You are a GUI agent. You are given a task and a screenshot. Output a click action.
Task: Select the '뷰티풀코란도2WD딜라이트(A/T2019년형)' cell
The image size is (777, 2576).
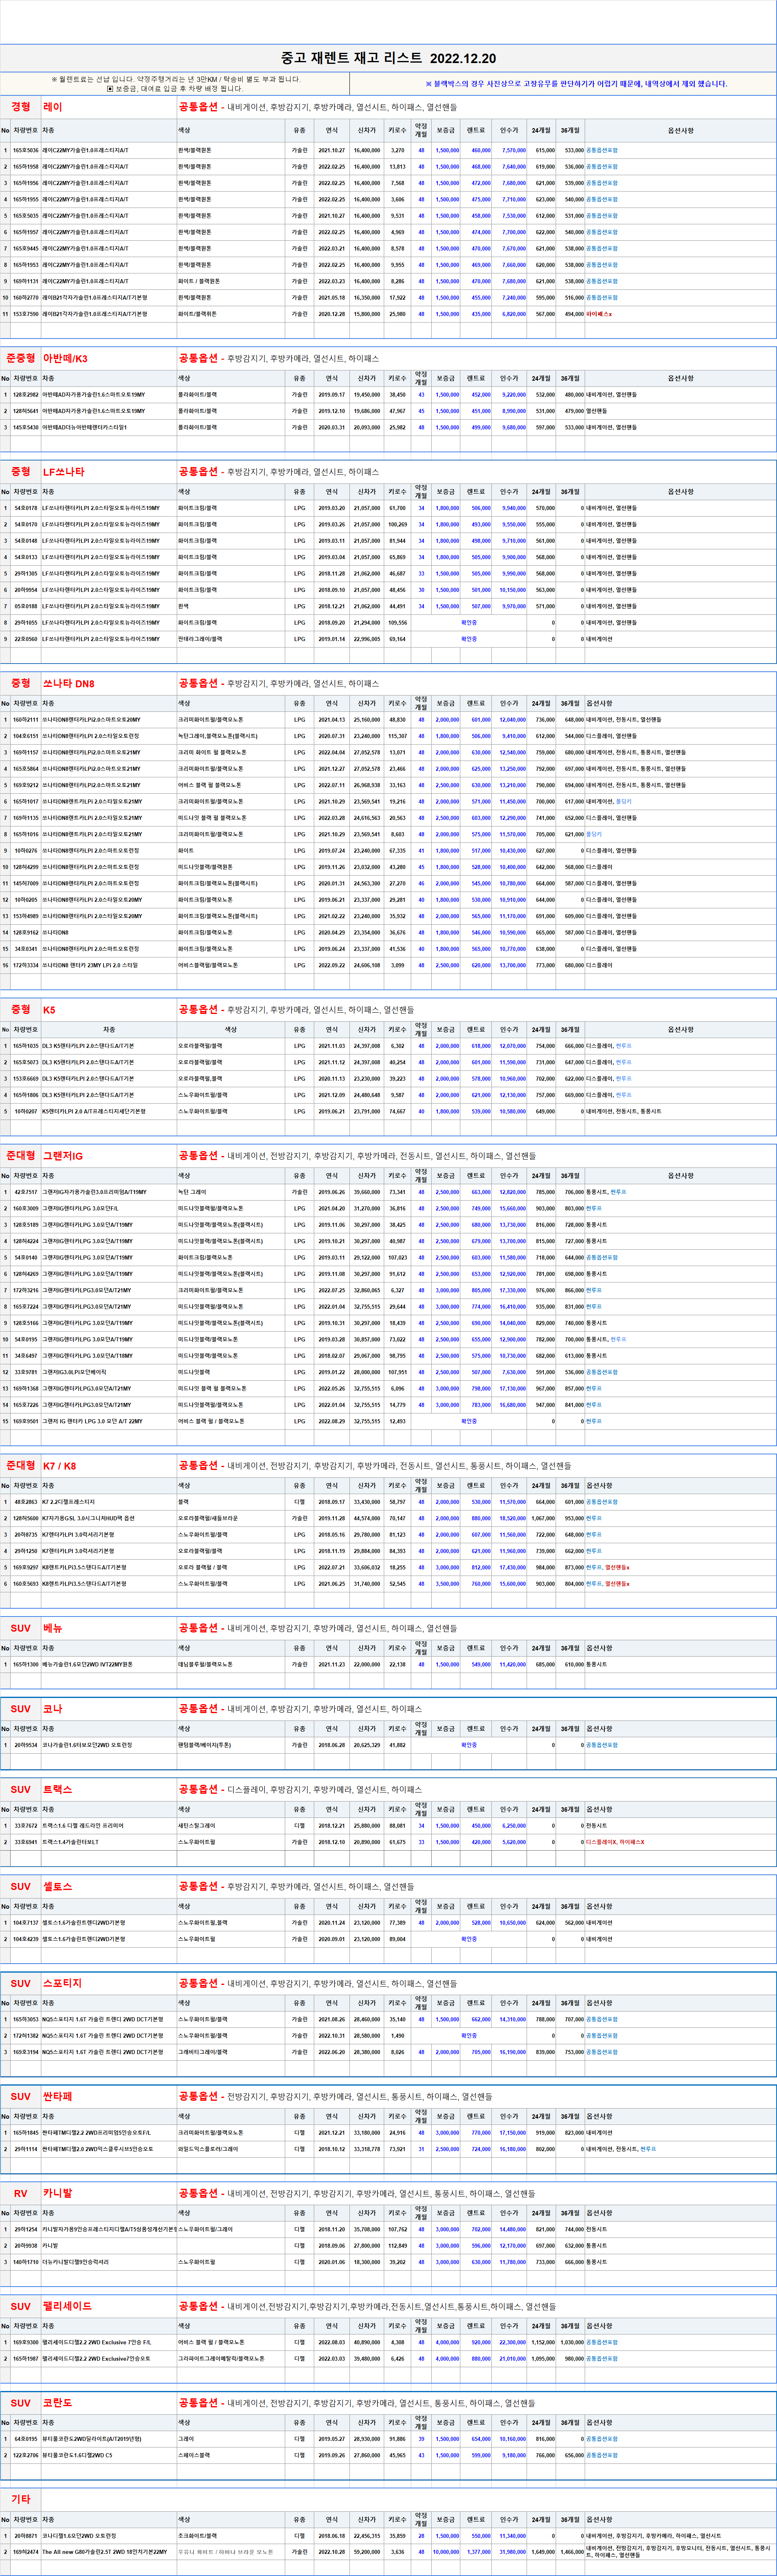point(92,2439)
